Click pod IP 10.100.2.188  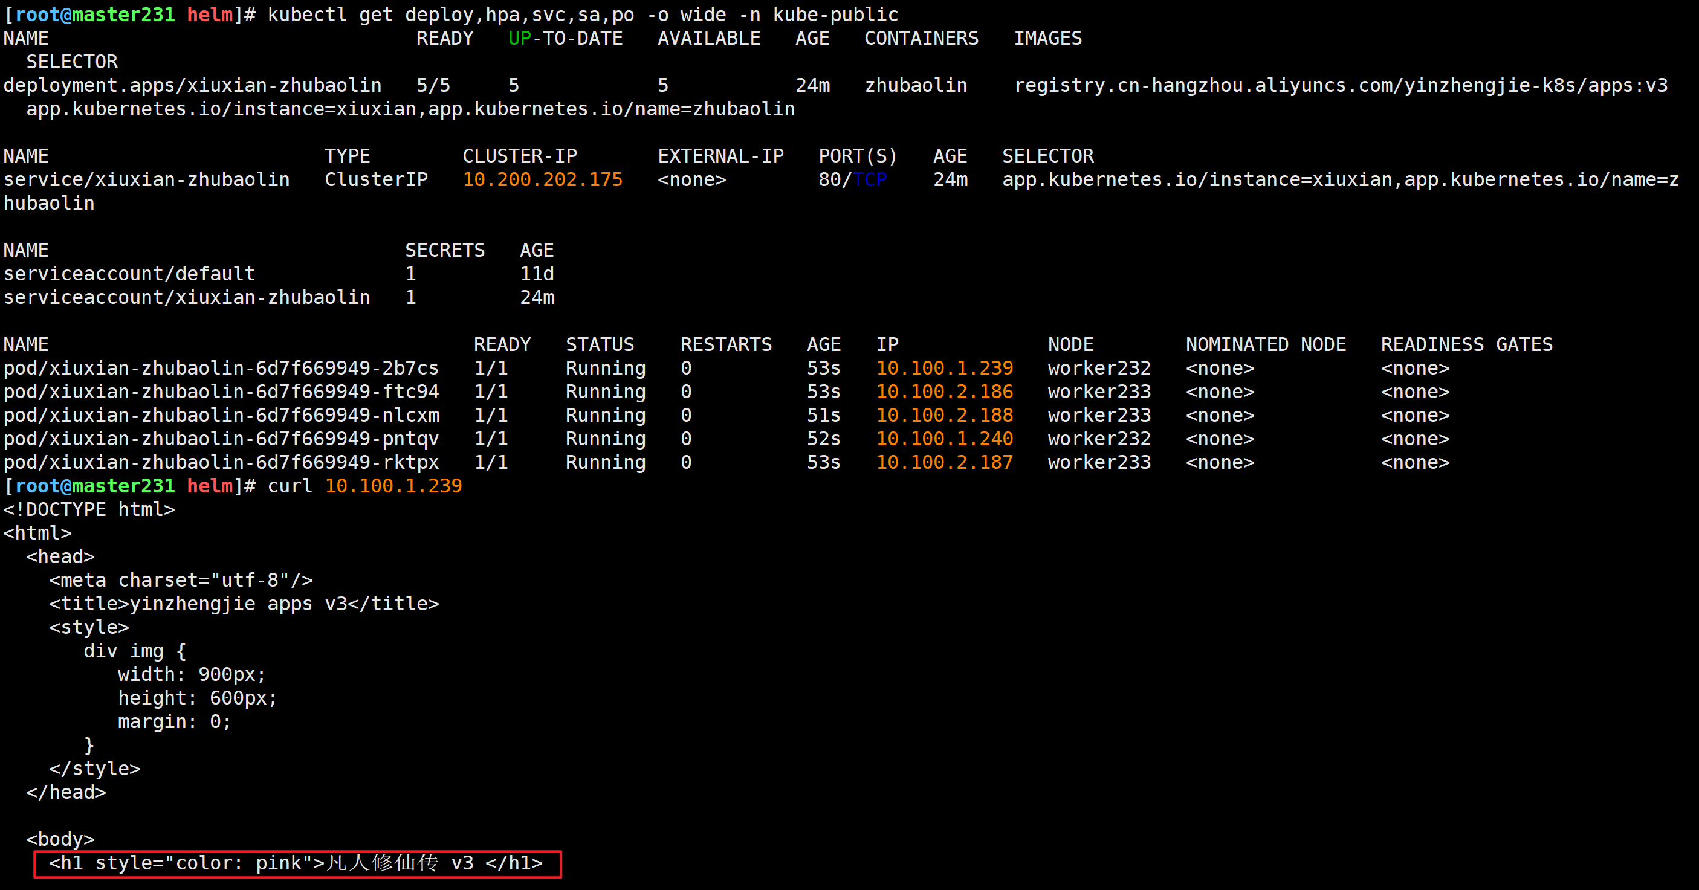(944, 415)
